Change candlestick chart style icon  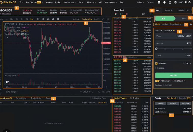(48, 19)
